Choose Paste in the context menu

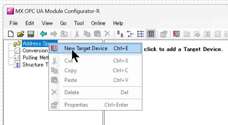point(95,80)
